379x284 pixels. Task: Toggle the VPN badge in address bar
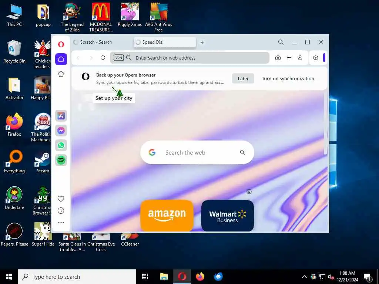pyautogui.click(x=119, y=58)
